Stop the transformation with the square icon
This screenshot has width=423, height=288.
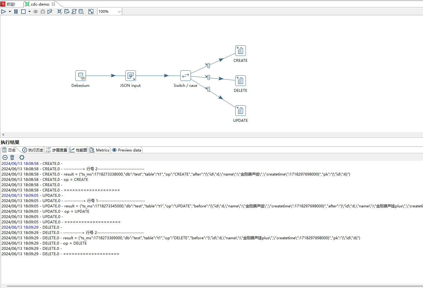(x=23, y=12)
